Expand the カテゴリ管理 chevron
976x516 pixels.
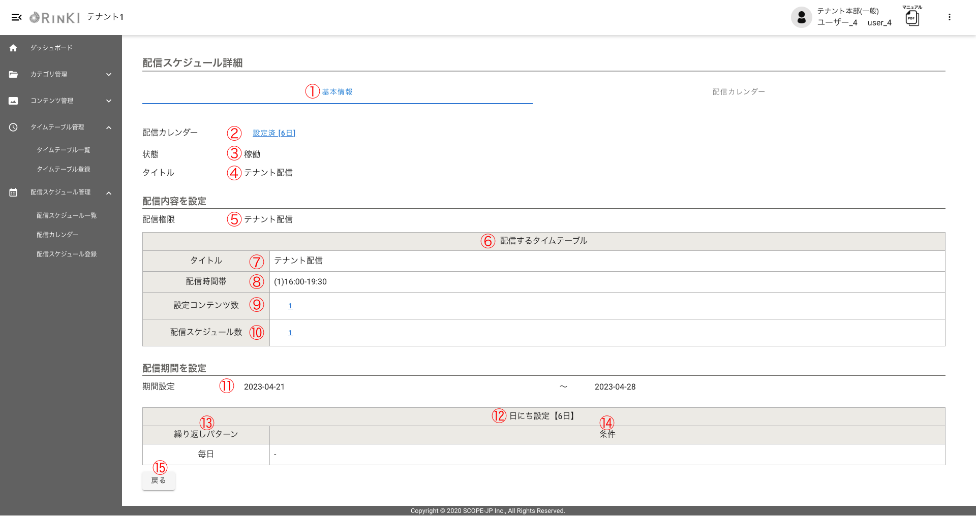(x=109, y=74)
